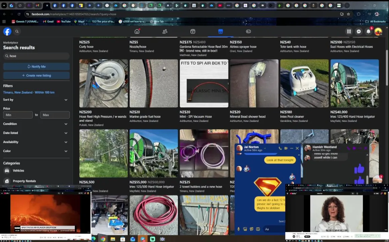This screenshot has width=389, height=242.
Task: Click the Curly hose listing title
Action: (x=86, y=47)
